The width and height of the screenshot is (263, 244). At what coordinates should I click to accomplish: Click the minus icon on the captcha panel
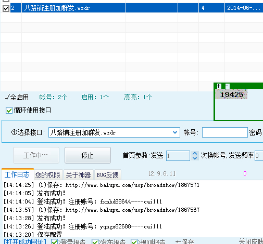(x=227, y=86)
